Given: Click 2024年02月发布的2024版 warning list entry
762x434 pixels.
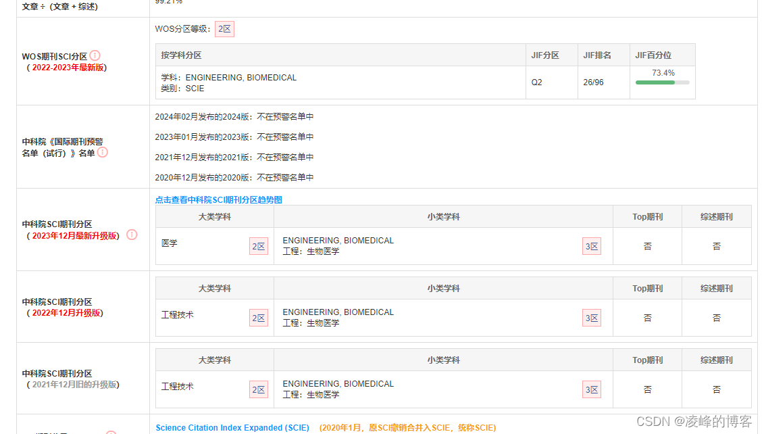Looking at the screenshot, I should coord(234,117).
